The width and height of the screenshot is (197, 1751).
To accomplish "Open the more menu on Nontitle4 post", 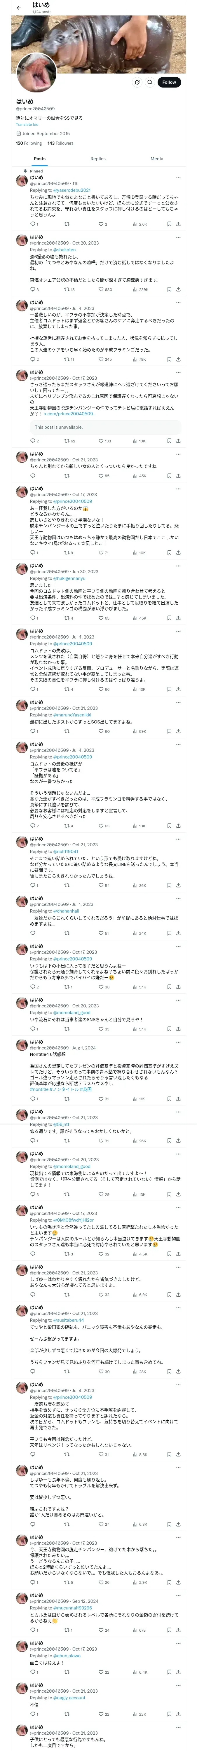I will pos(179,1041).
